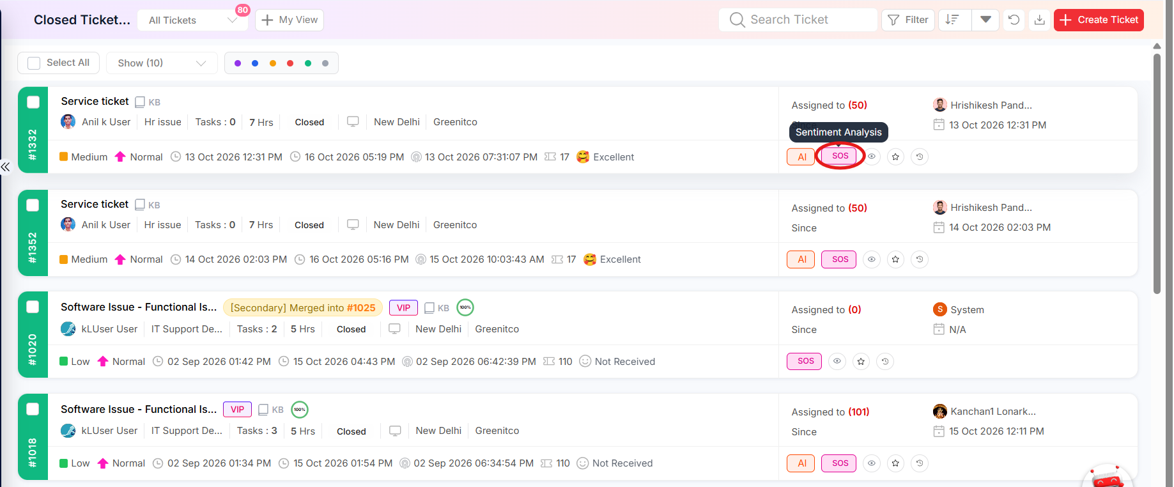Add a new My View

[290, 20]
